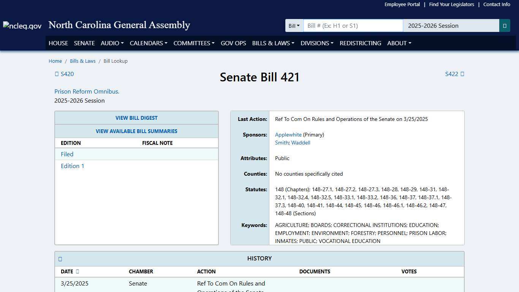This screenshot has width=519, height=292.
Task: Select the SENATE menu item
Action: (x=84, y=43)
